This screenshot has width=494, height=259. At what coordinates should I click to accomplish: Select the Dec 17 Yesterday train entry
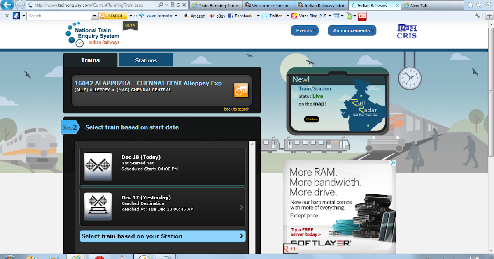coord(163,206)
